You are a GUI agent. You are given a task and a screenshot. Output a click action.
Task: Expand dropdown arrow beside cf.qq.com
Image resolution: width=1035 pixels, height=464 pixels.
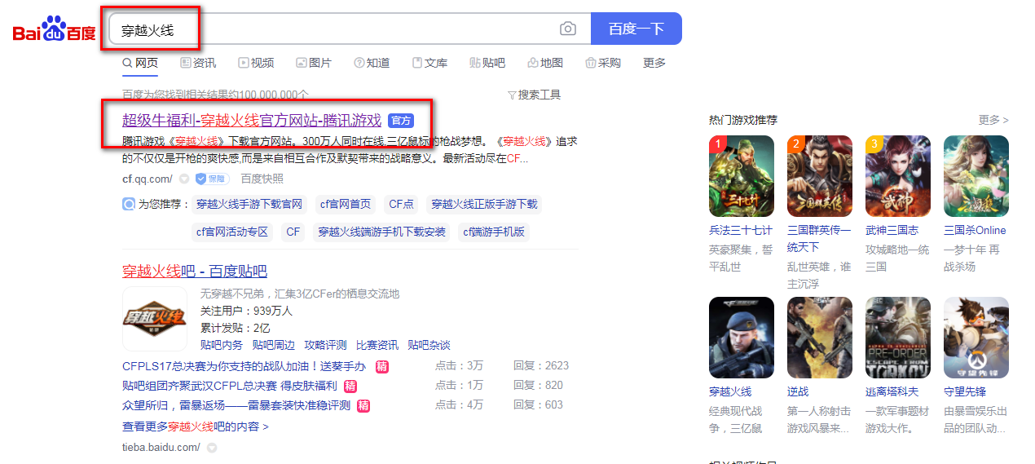tap(184, 179)
